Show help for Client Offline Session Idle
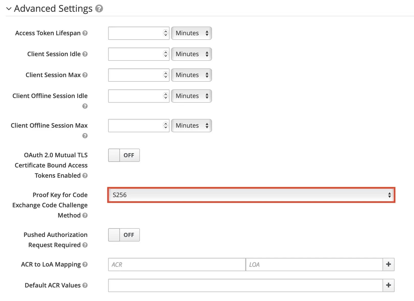The width and height of the screenshot is (414, 301). tap(85, 106)
